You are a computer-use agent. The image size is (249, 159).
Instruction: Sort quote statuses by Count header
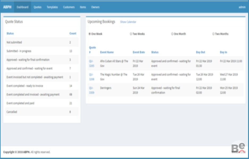point(73,33)
